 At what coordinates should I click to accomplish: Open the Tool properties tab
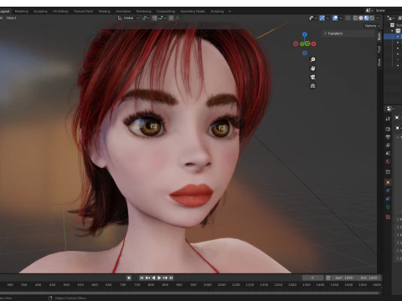pos(388,119)
